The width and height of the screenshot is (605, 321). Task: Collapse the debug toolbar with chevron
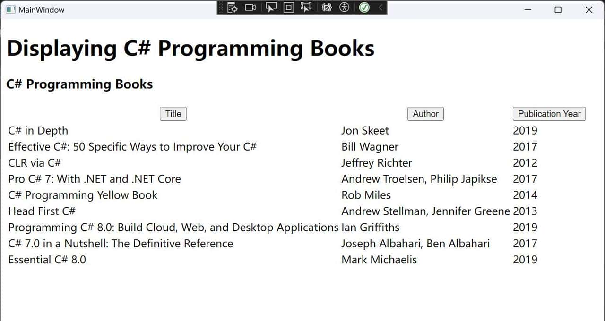(x=380, y=8)
